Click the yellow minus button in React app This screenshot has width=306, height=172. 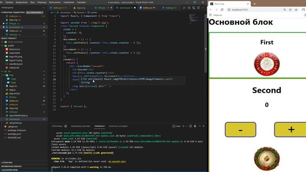click(x=240, y=129)
